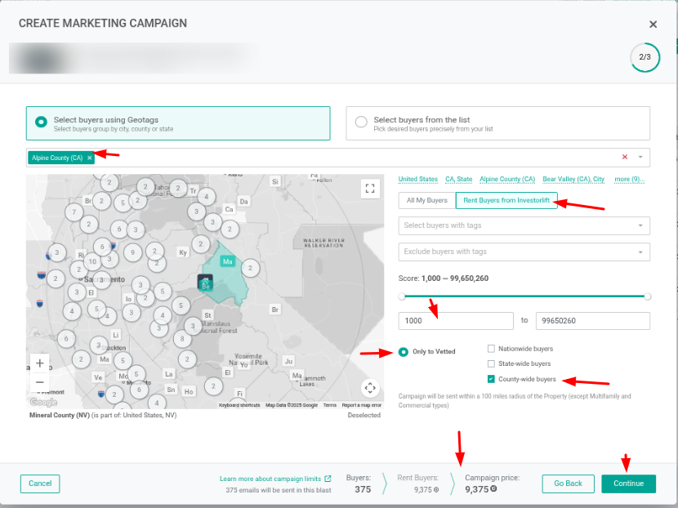The width and height of the screenshot is (678, 508).
Task: Click the cluster marker labeled 8
Action: [x=182, y=339]
